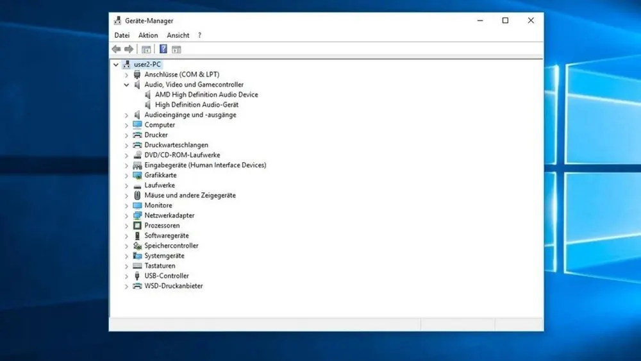Select the 'Speichercontroller' label
The image size is (641, 361).
tap(171, 246)
